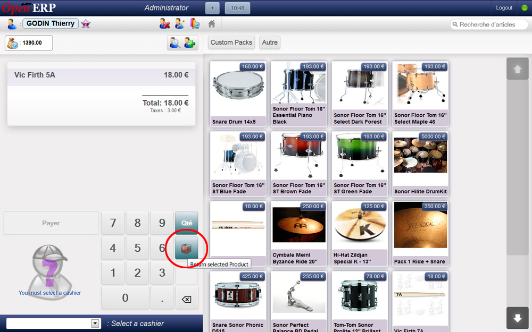Remove the customer with the red X icon
The height and width of the screenshot is (332, 532).
click(x=164, y=23)
